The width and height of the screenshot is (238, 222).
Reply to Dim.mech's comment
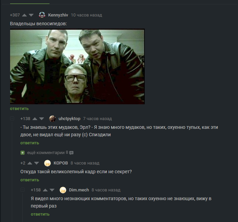tap(40, 214)
